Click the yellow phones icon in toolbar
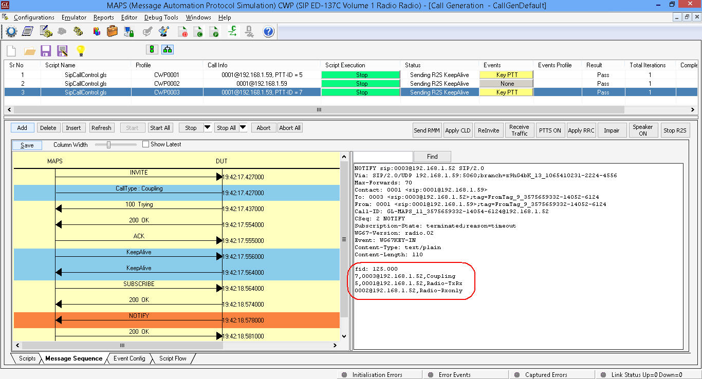 coord(78,32)
